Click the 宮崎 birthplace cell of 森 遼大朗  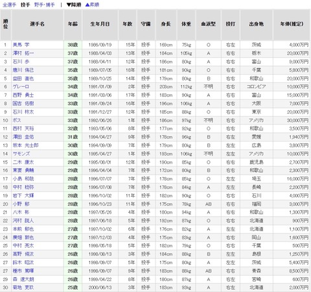(257, 280)
